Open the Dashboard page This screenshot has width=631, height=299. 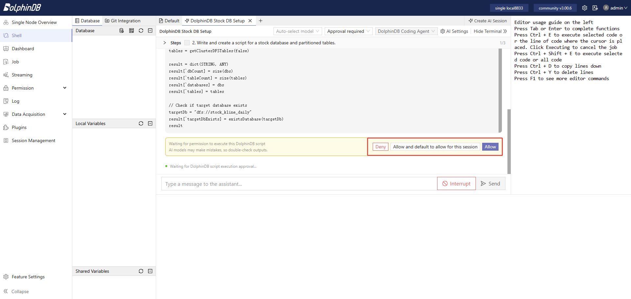[23, 49]
